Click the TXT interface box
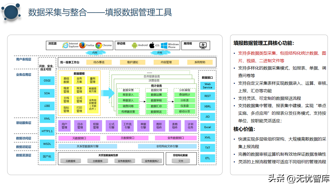The height and width of the screenshot is (188, 335). 208,148
